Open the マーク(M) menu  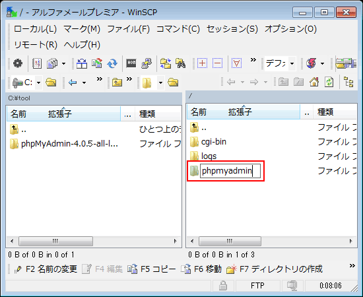[x=82, y=29]
